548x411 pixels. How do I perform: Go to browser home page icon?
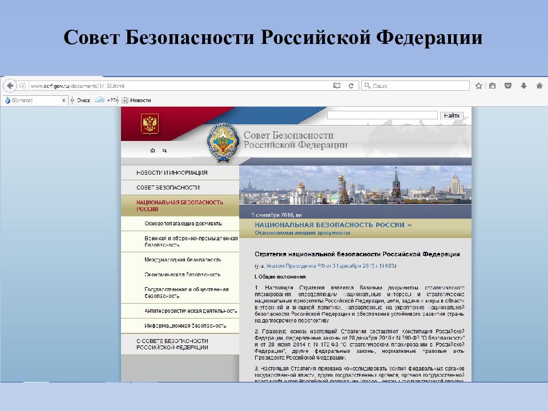click(x=539, y=86)
